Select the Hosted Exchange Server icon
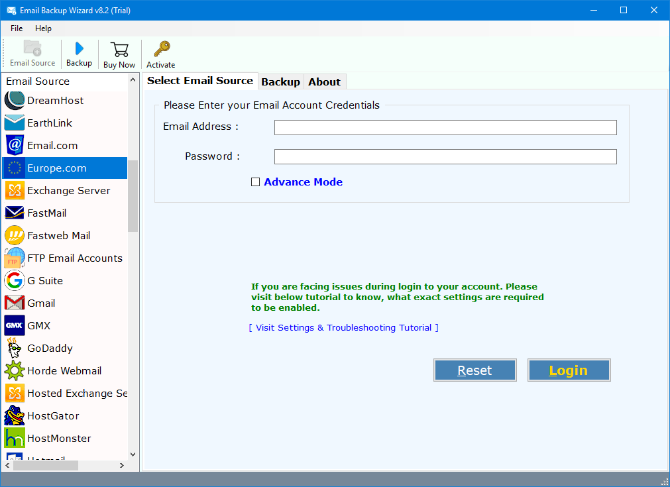The image size is (670, 487). 15,393
